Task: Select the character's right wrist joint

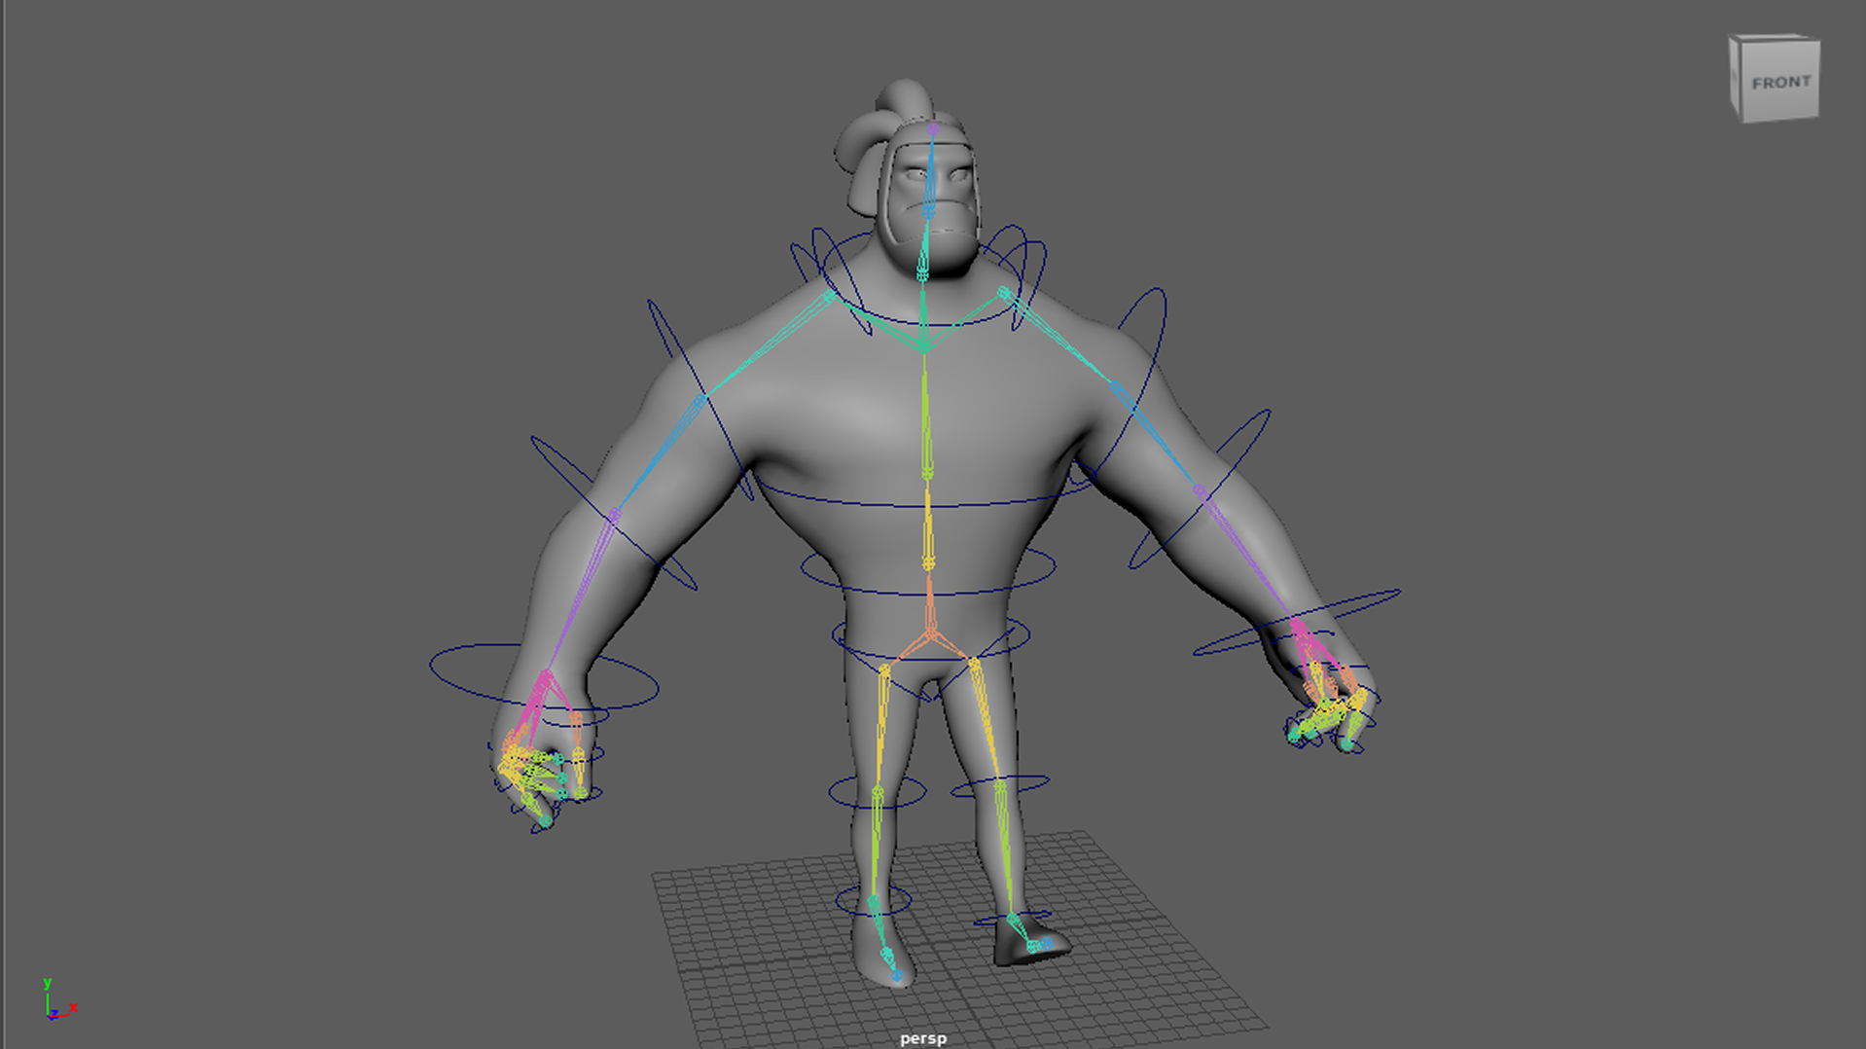Action: pos(546,674)
